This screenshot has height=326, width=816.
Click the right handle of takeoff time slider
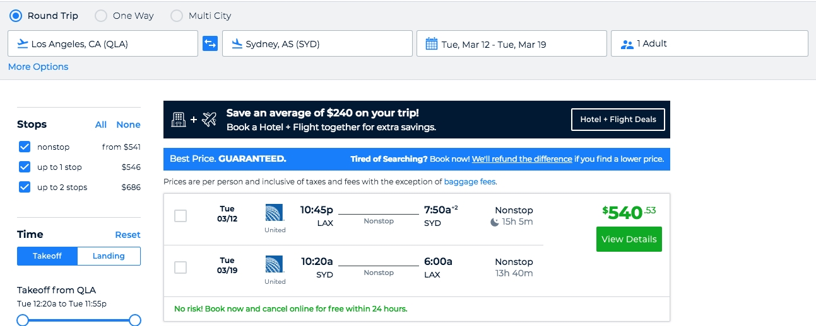point(135,320)
